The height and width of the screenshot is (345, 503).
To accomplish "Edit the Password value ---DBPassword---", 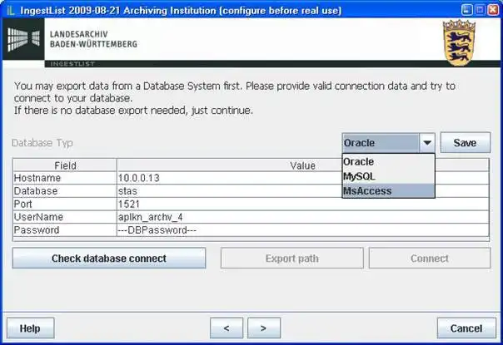I will (303, 230).
